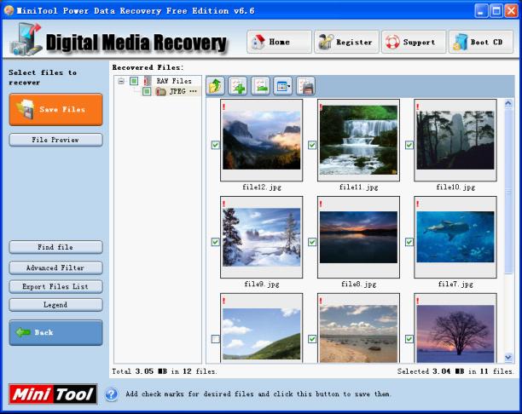This screenshot has height=414, width=522.
Task: Maximize the MiniTool window
Action: (496, 10)
